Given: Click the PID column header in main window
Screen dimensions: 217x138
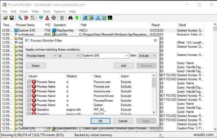Looking at the screenshot, I should [x=47, y=25].
